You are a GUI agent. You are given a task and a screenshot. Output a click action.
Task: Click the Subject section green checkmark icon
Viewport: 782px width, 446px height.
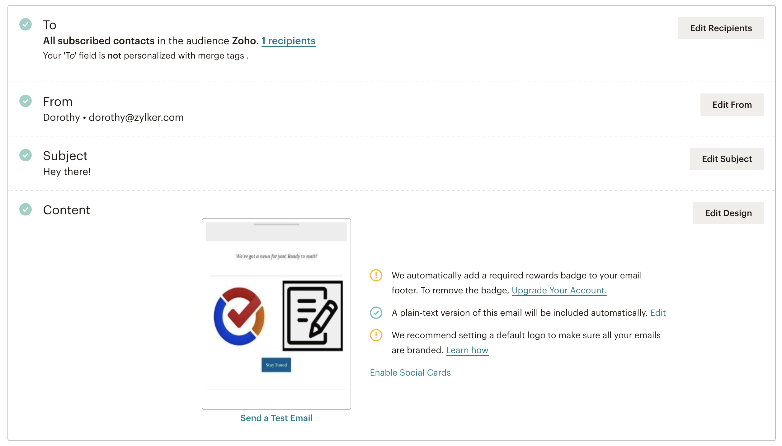click(x=26, y=155)
